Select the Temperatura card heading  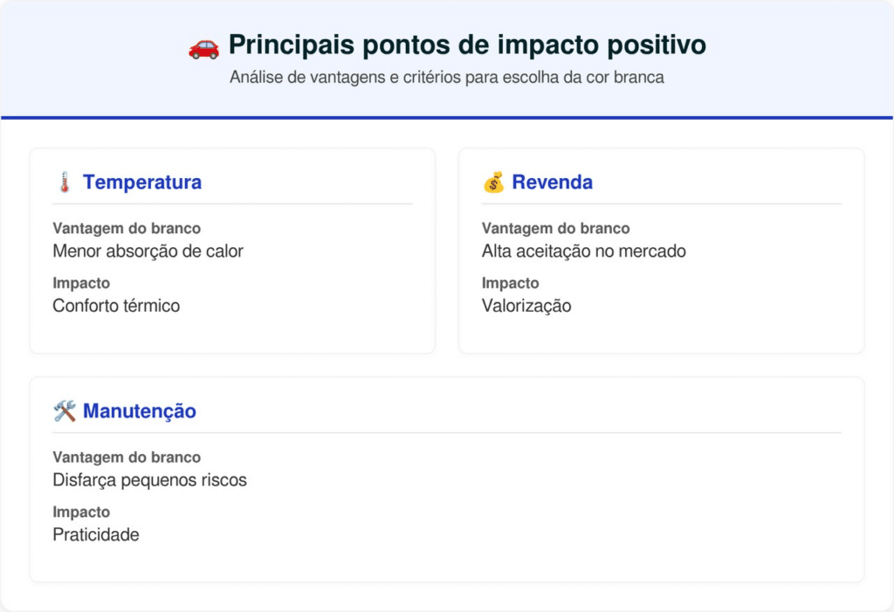point(142,182)
